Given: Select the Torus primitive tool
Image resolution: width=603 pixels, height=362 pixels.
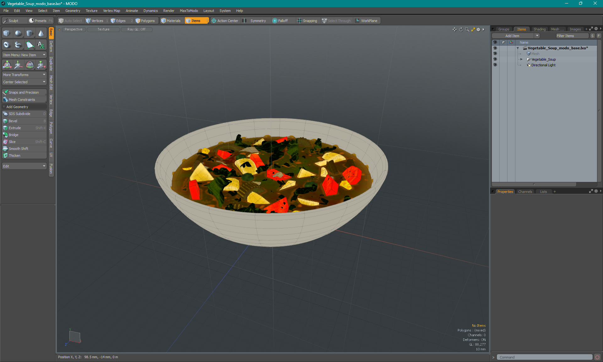Looking at the screenshot, I should coord(7,45).
